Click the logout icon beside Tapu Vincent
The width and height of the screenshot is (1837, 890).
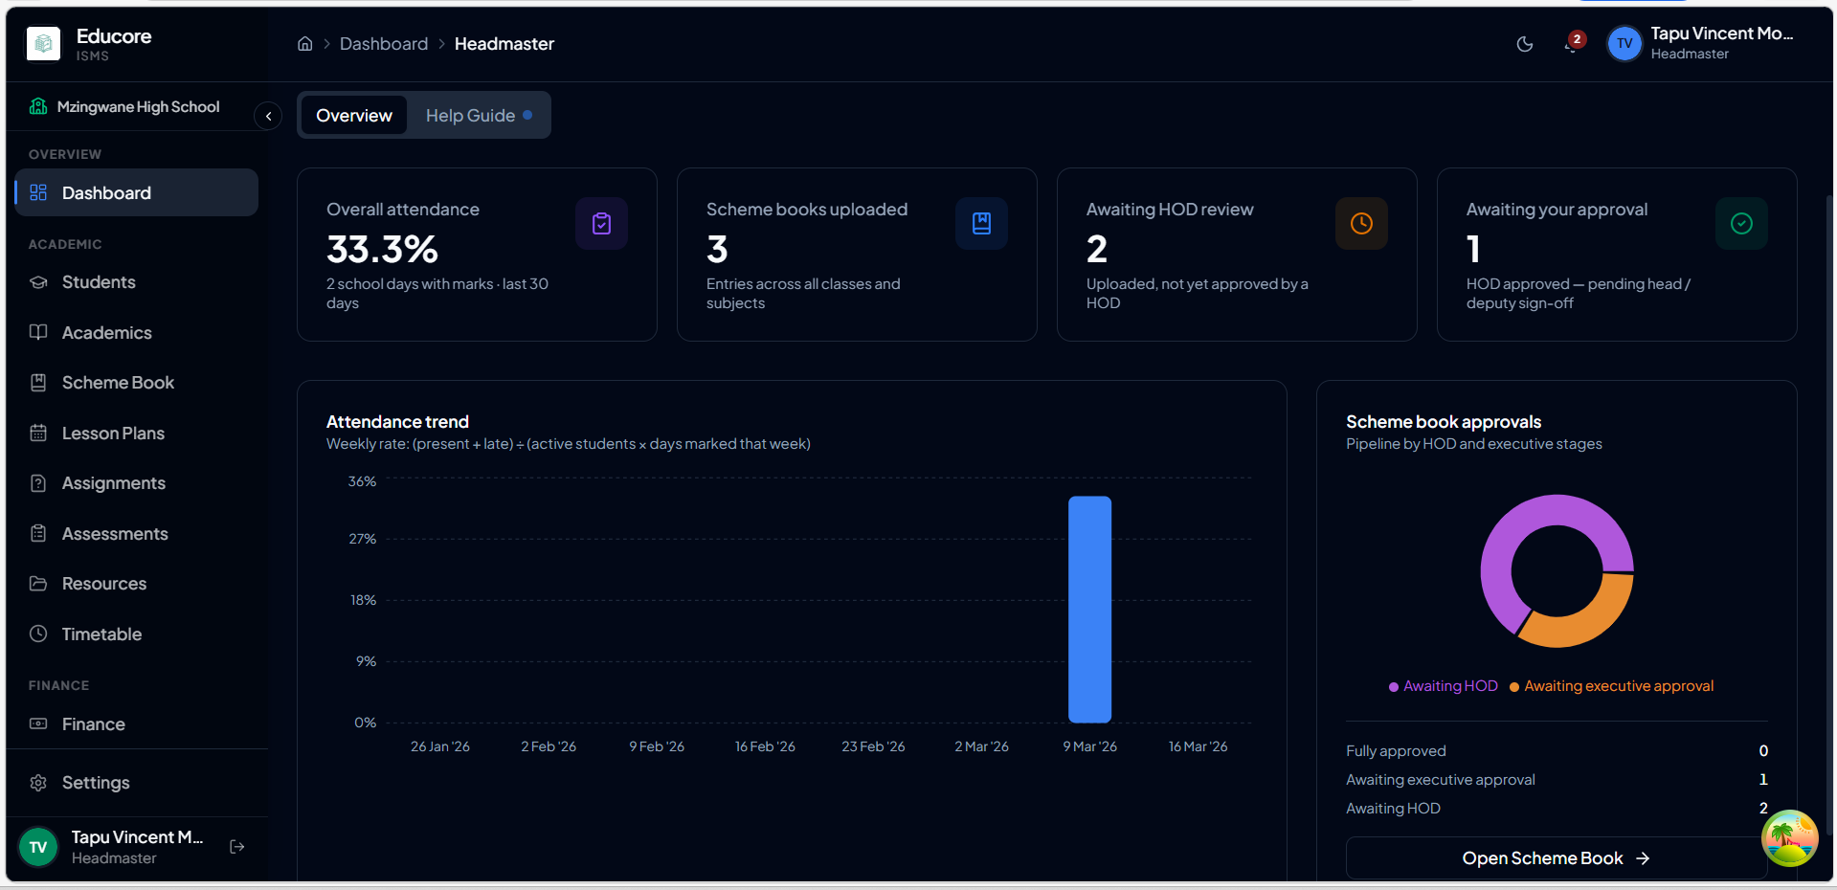coord(237,847)
